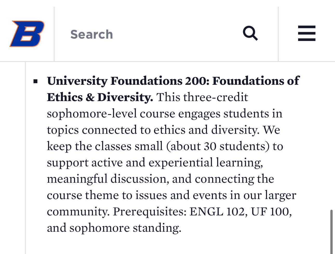This screenshot has width=335, height=254.
Task: Click the 'experiential learning' phrase
Action: pos(206,163)
